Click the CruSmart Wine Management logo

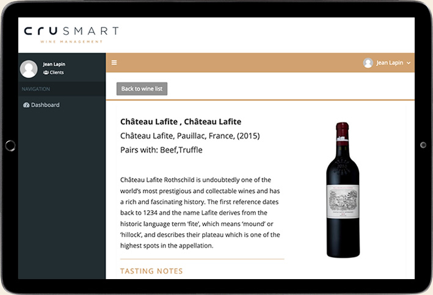coord(71,34)
